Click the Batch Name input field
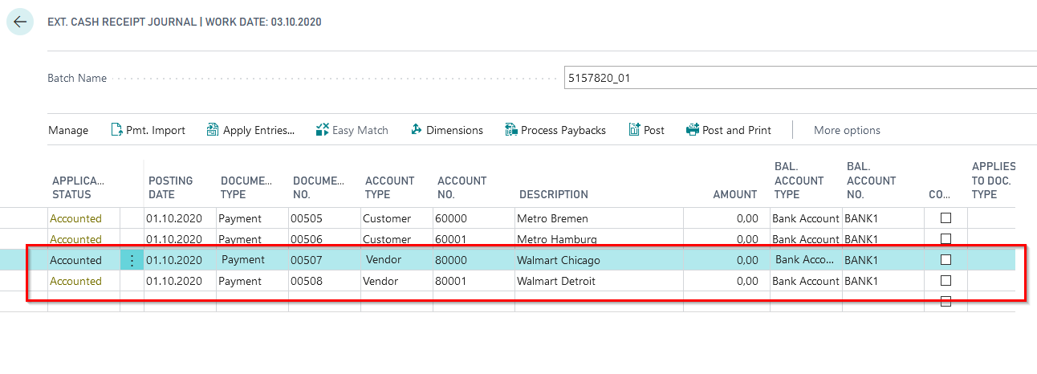1037x374 pixels. [x=799, y=79]
